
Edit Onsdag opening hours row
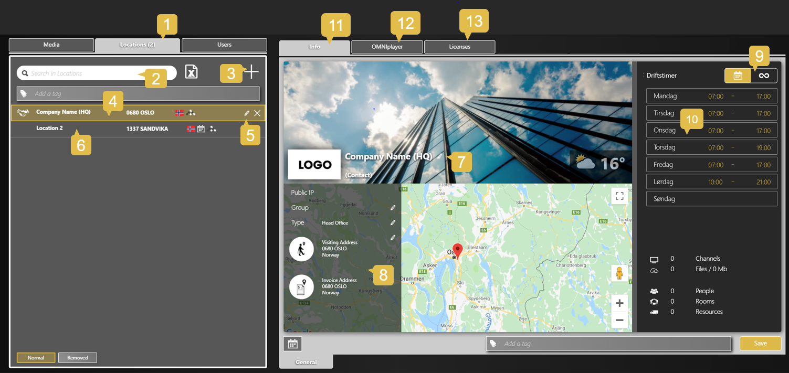[x=711, y=131]
